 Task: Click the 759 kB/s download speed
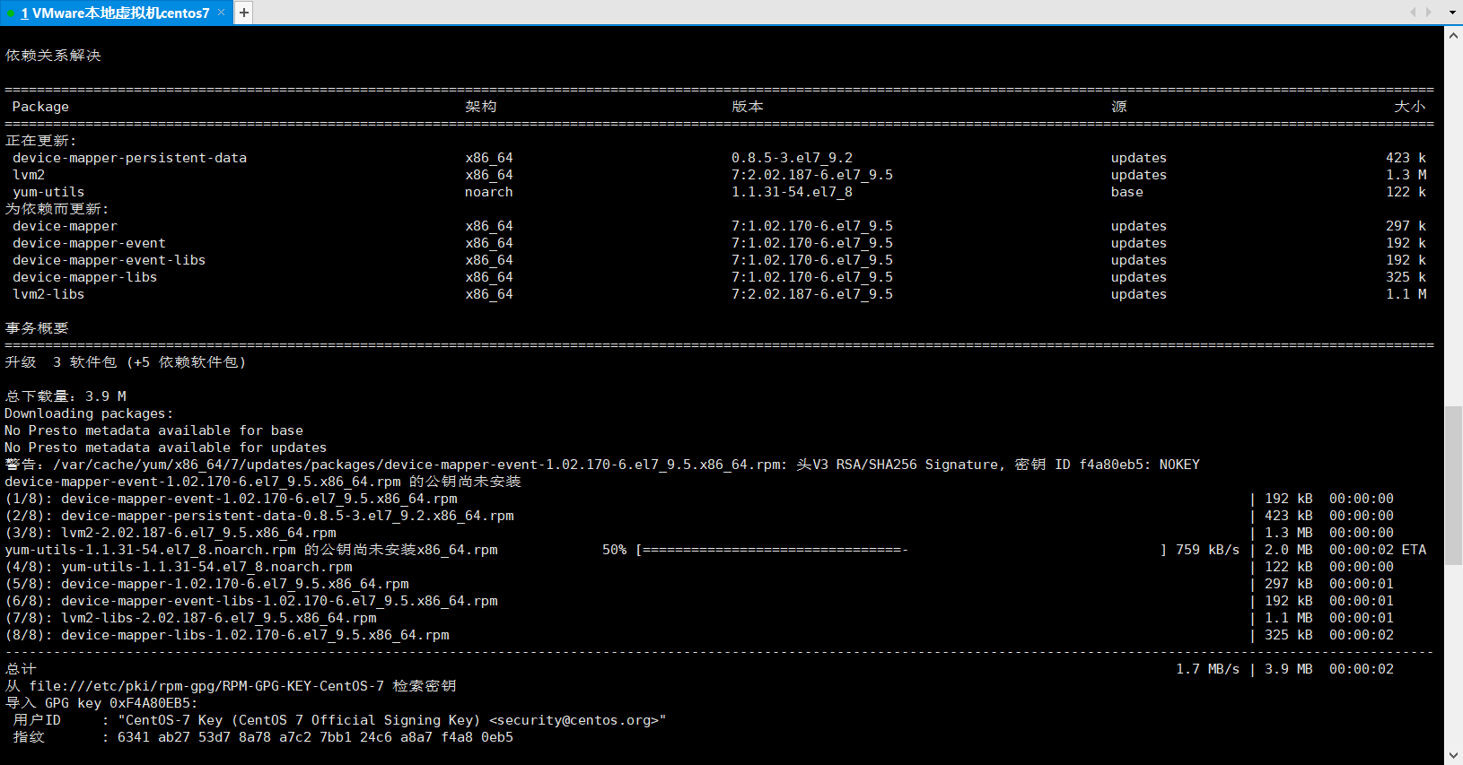coord(1208,550)
